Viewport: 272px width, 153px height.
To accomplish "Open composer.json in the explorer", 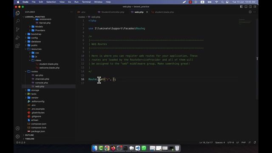I will coord(39,124).
